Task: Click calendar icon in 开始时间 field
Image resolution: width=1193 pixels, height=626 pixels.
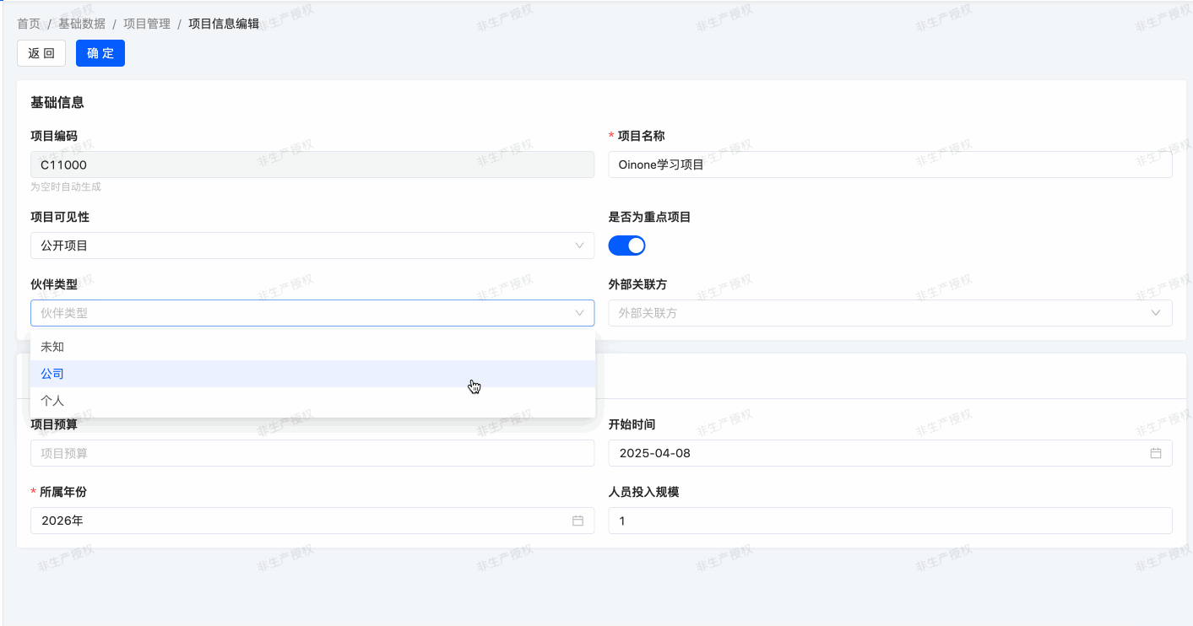Action: click(x=1155, y=453)
